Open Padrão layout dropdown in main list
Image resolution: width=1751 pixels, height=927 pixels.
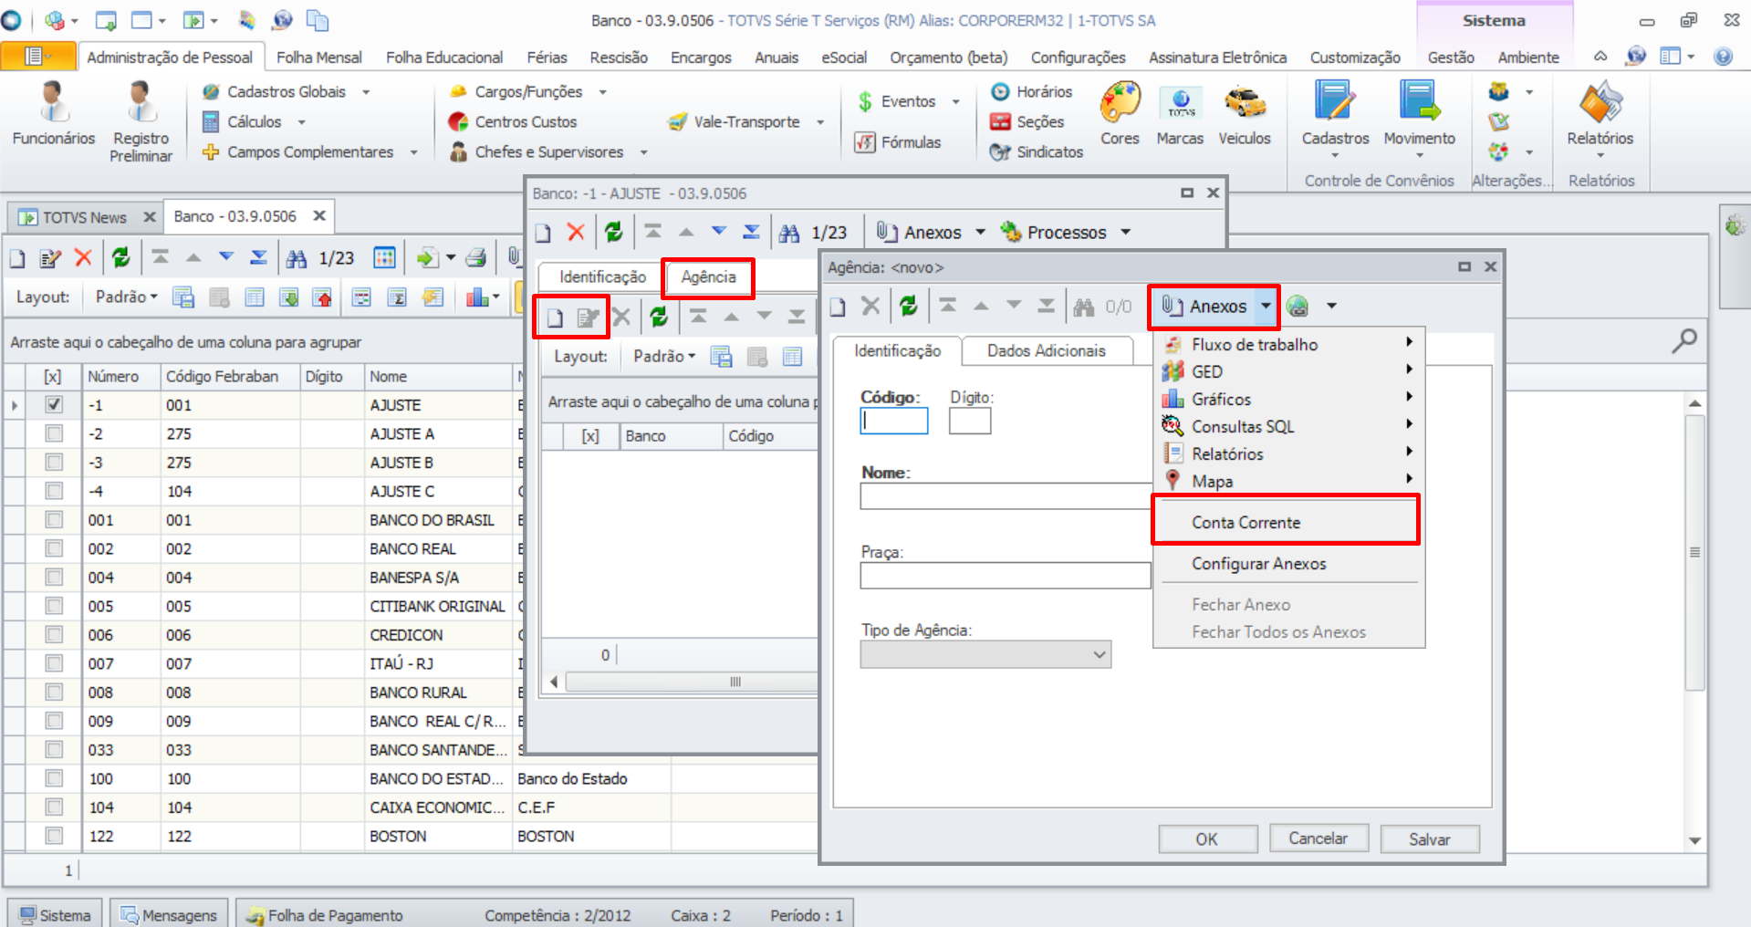(x=127, y=297)
